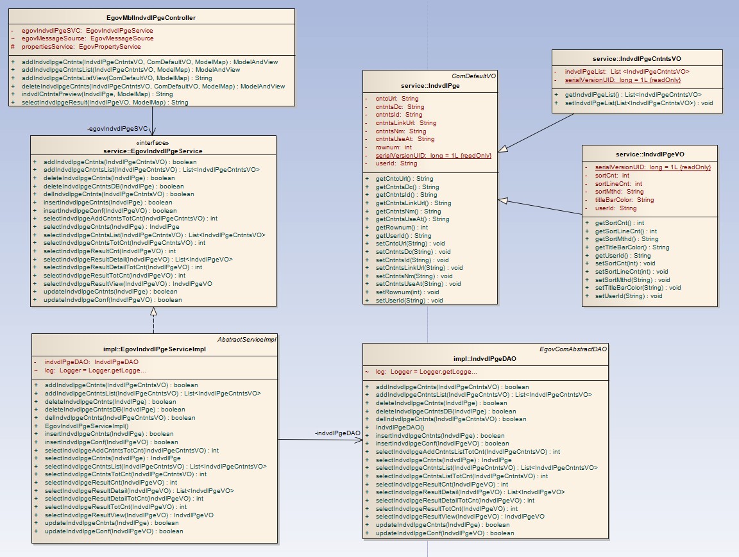Viewport: 739px width, 557px height.
Task: Select the service::IndvdlPge class name
Action: point(430,85)
